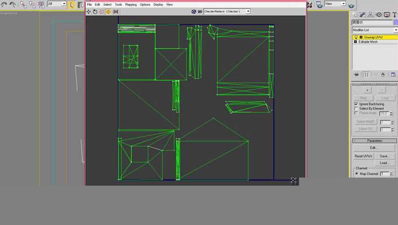Viewport: 398px width, 225px height.
Task: Adjust Select SG spinner arrows
Action: [x=392, y=130]
